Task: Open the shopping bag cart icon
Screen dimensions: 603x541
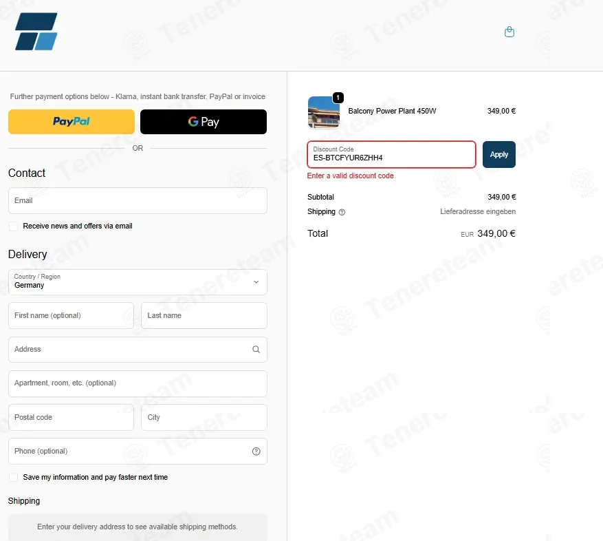Action: point(509,32)
